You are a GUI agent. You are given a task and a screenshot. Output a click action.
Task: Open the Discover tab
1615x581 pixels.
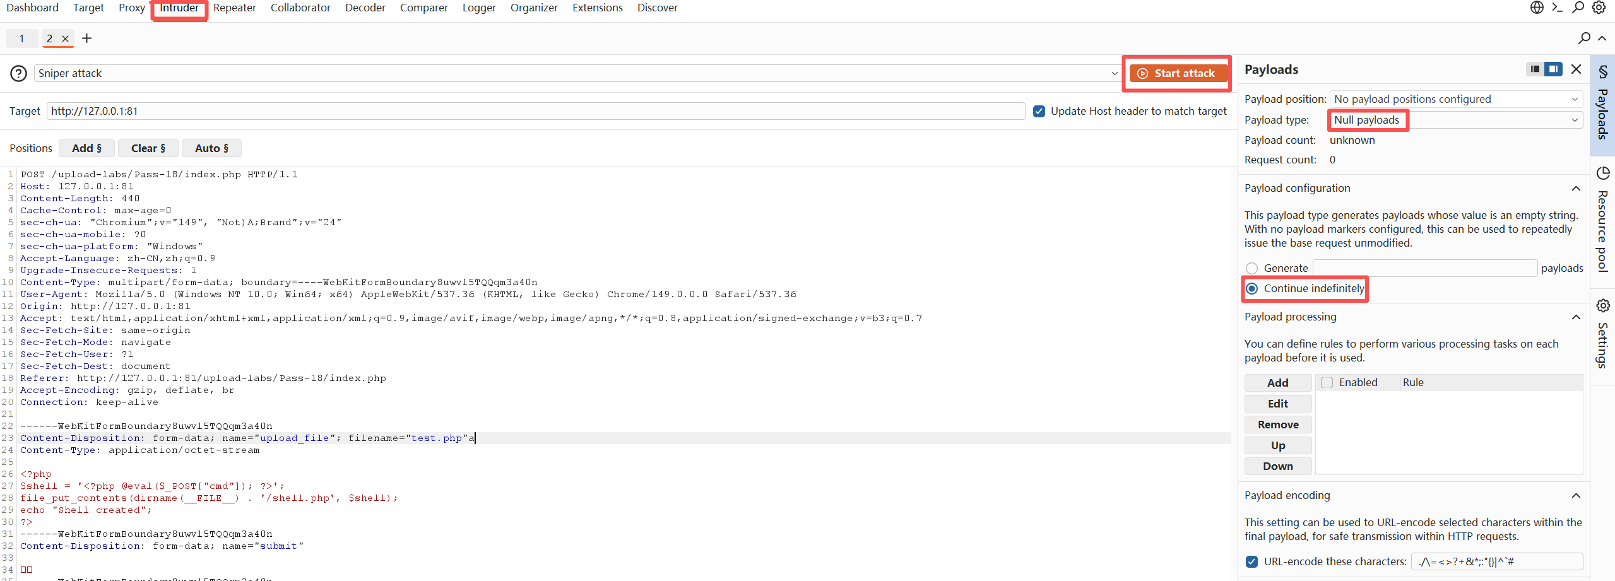tap(657, 8)
